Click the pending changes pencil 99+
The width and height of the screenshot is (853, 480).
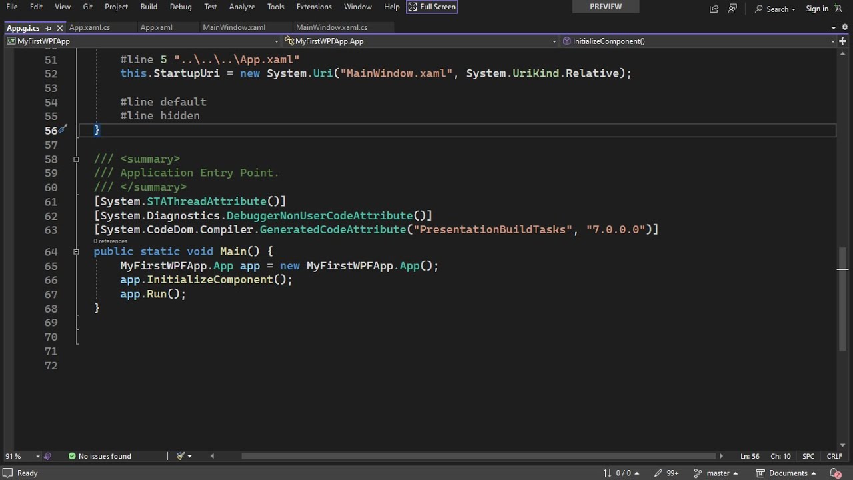click(666, 473)
